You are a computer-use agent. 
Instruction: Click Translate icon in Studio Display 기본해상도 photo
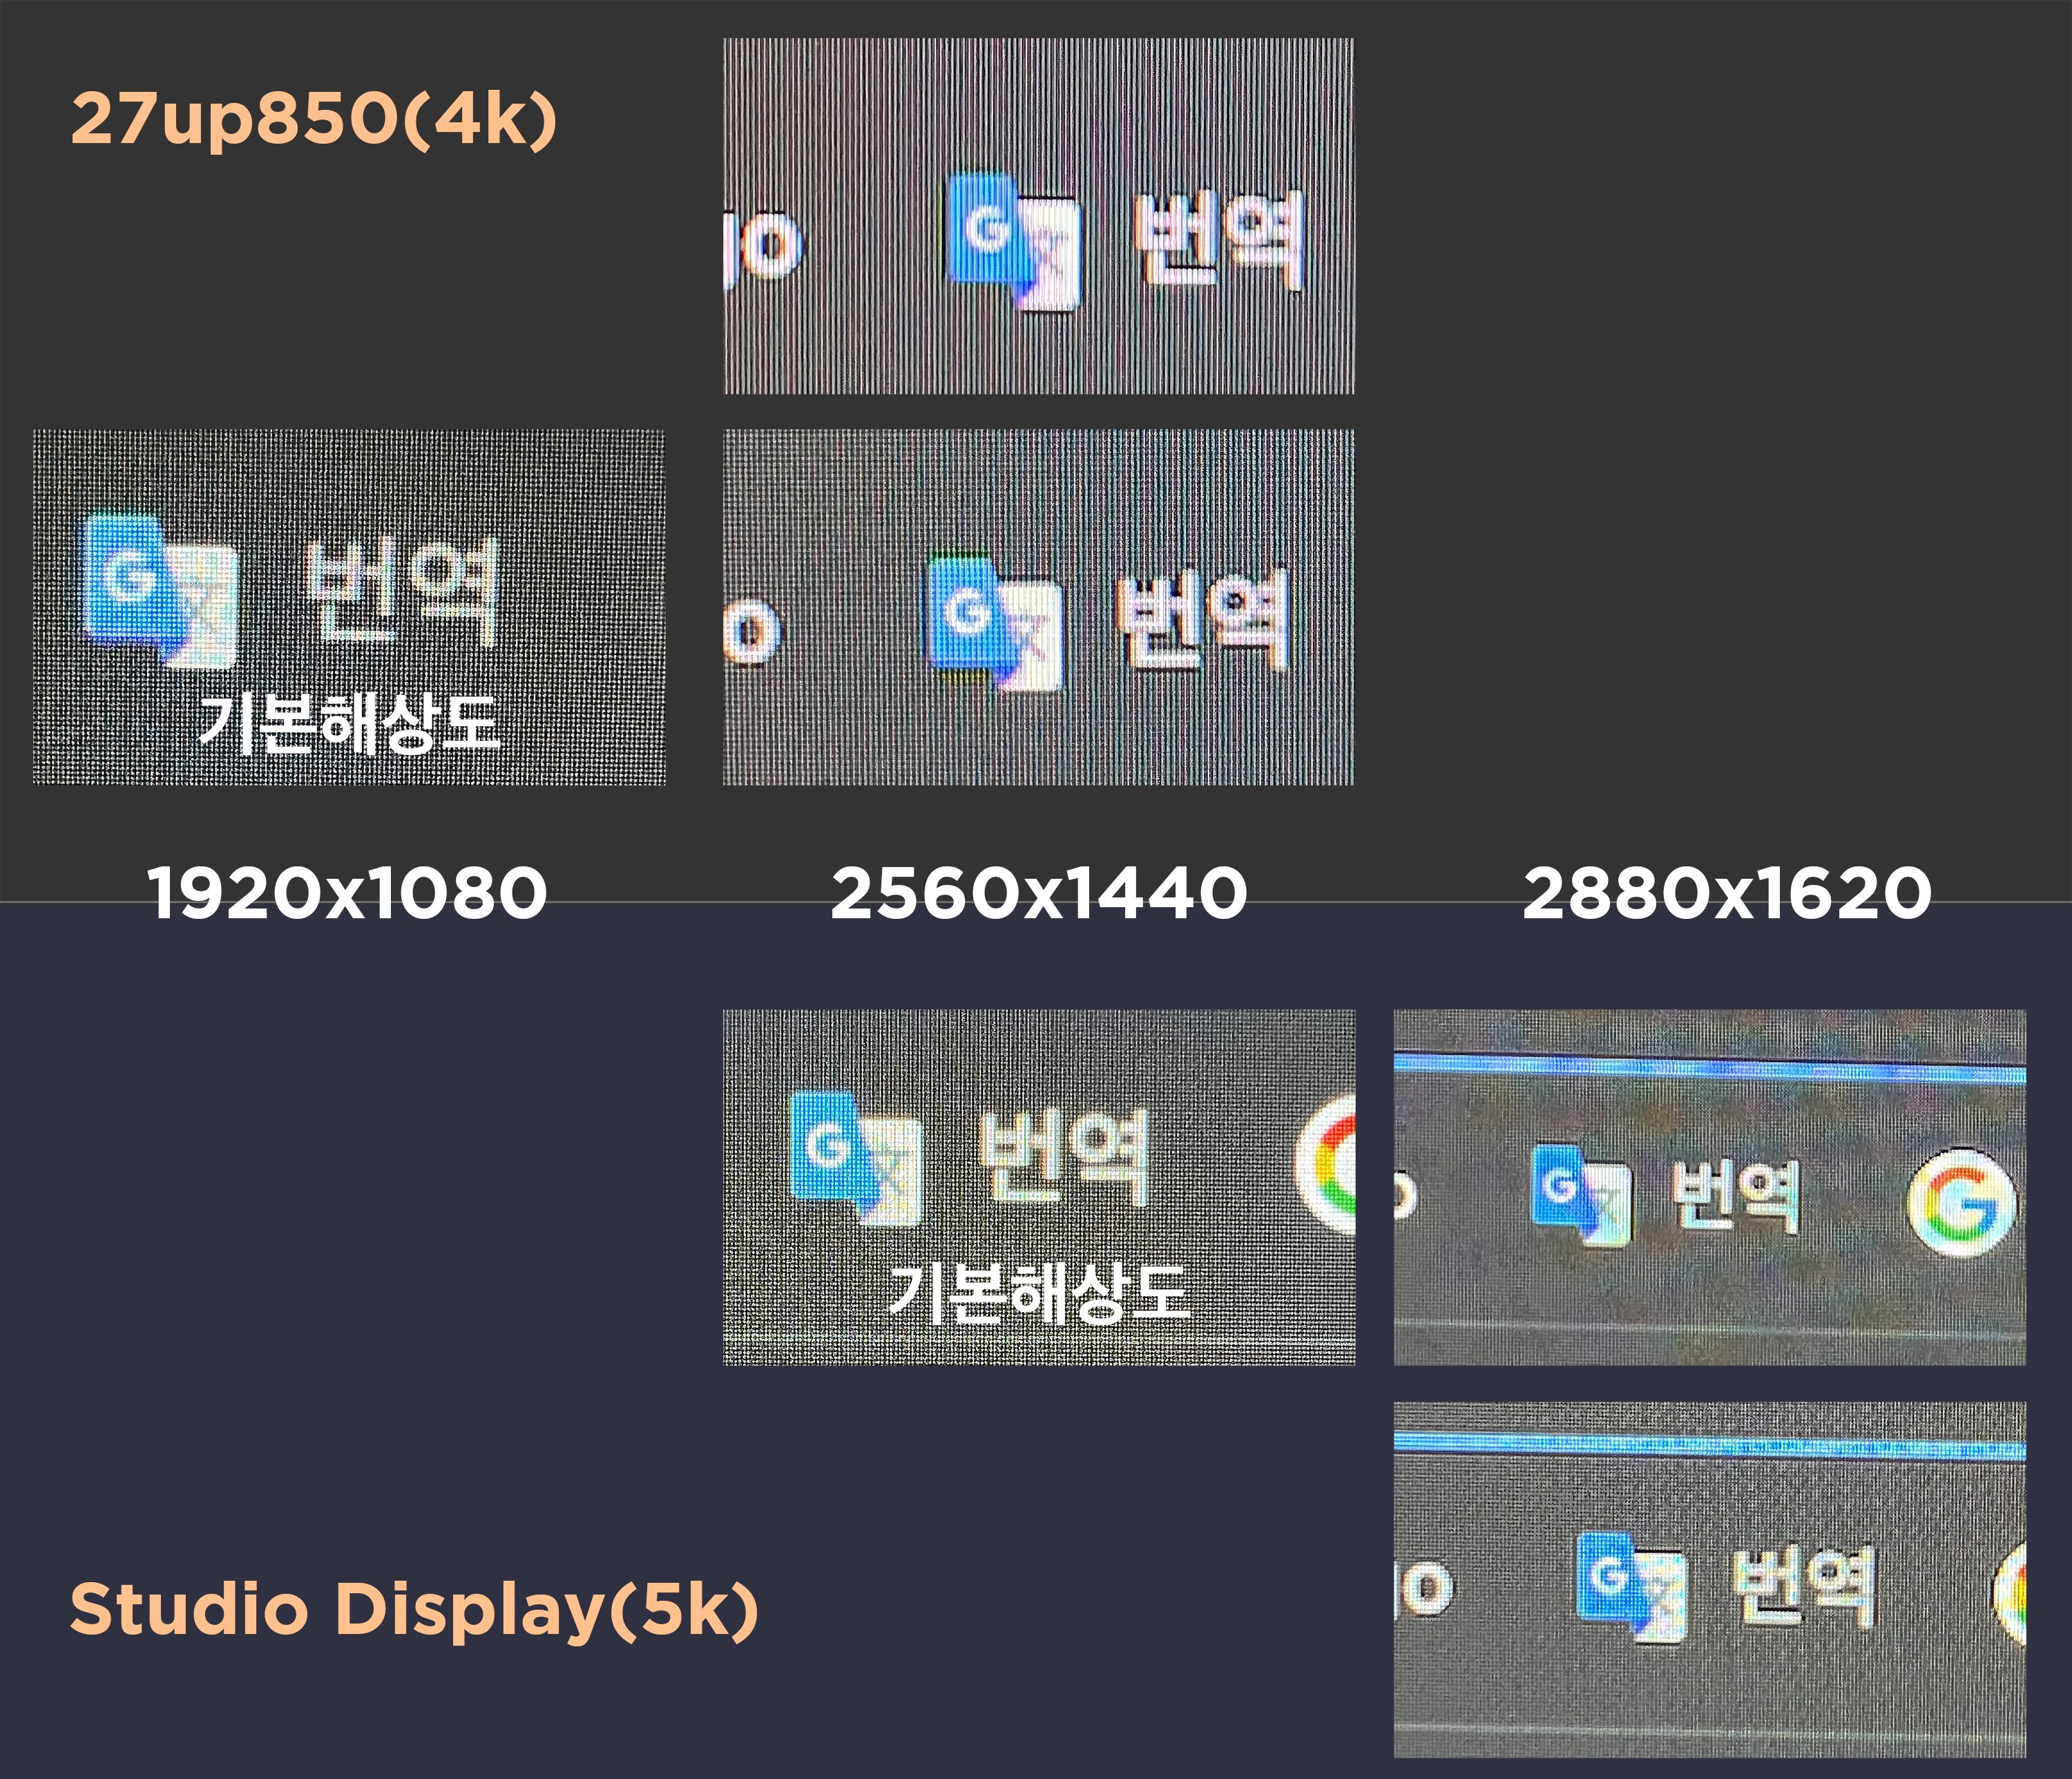click(856, 1158)
